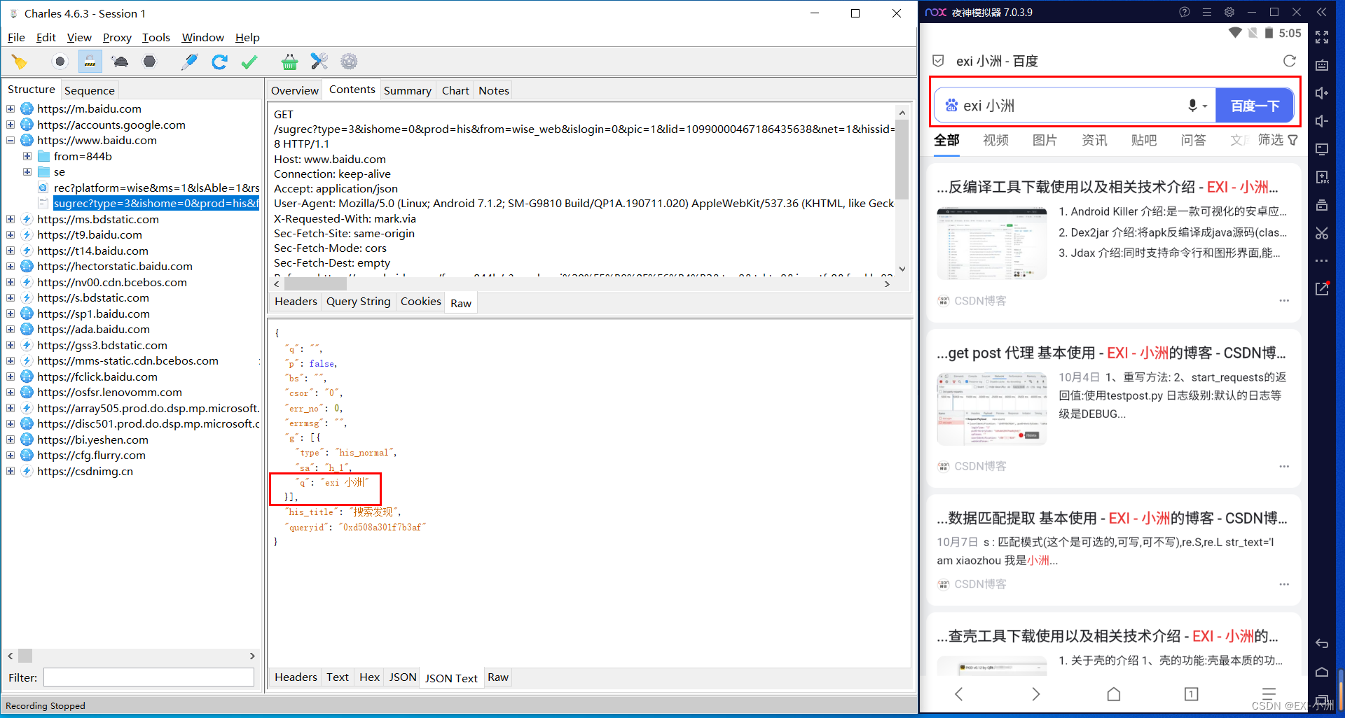This screenshot has height=718, width=1345.
Task: Expand the https://fclick.baidu.com node
Action: [x=11, y=376]
